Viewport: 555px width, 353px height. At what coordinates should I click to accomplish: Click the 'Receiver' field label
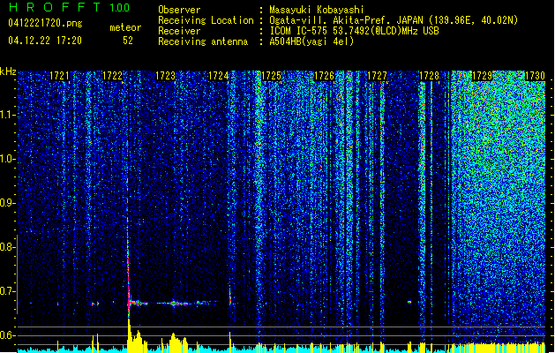click(179, 31)
